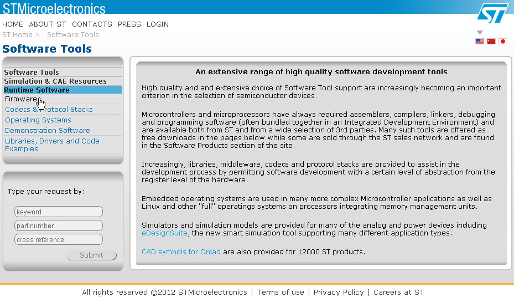
Task: Select the China flag language icon
Action: [491, 42]
